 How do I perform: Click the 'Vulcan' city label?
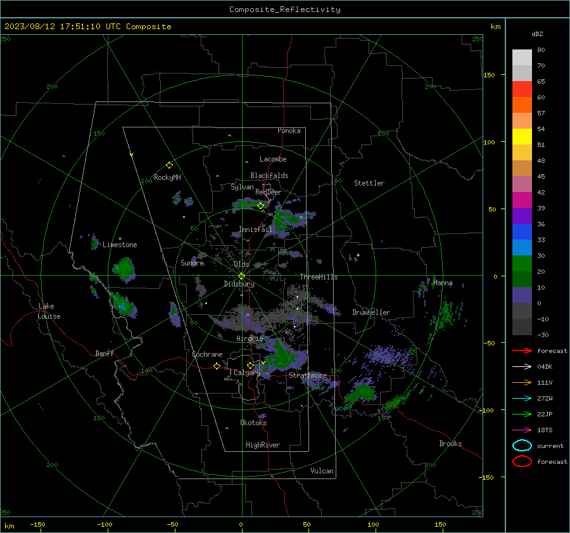tap(322, 471)
